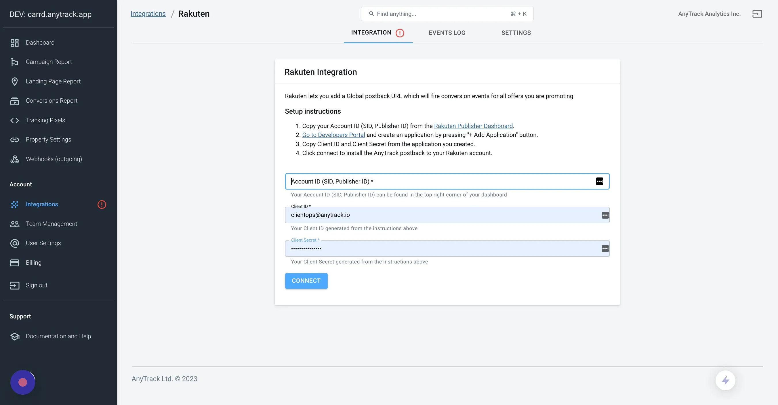Click the Campaign Report flag icon
778x405 pixels.
point(14,62)
